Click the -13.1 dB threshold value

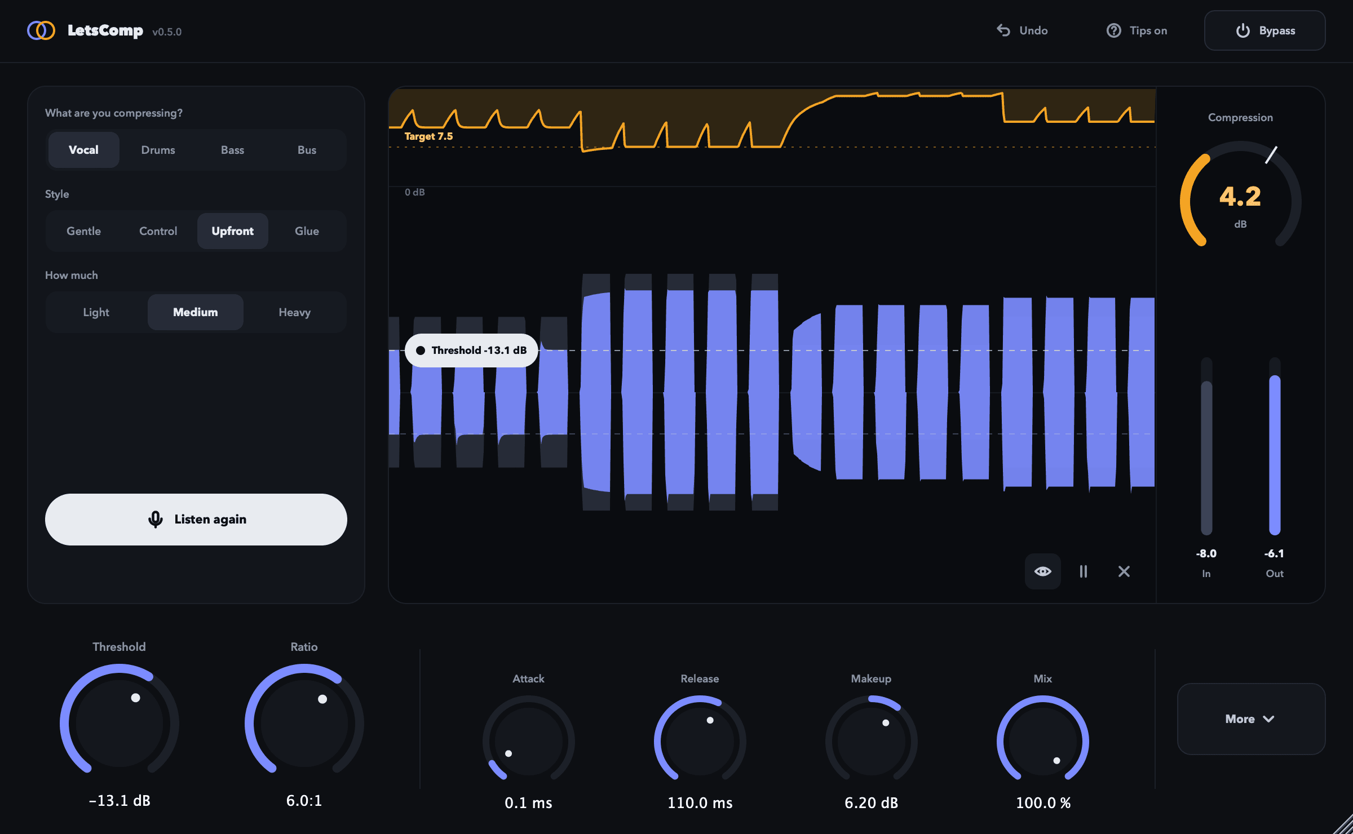tap(120, 801)
